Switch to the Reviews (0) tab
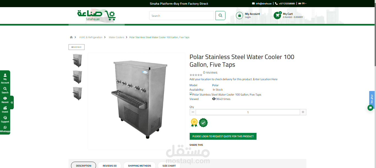 [110, 166]
